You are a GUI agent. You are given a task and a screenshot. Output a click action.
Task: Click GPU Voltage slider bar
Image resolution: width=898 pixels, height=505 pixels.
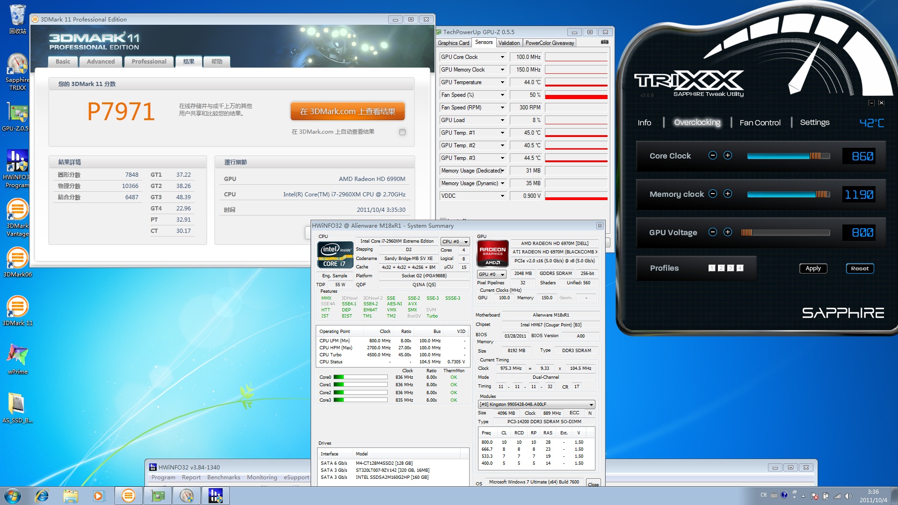pyautogui.click(x=785, y=232)
